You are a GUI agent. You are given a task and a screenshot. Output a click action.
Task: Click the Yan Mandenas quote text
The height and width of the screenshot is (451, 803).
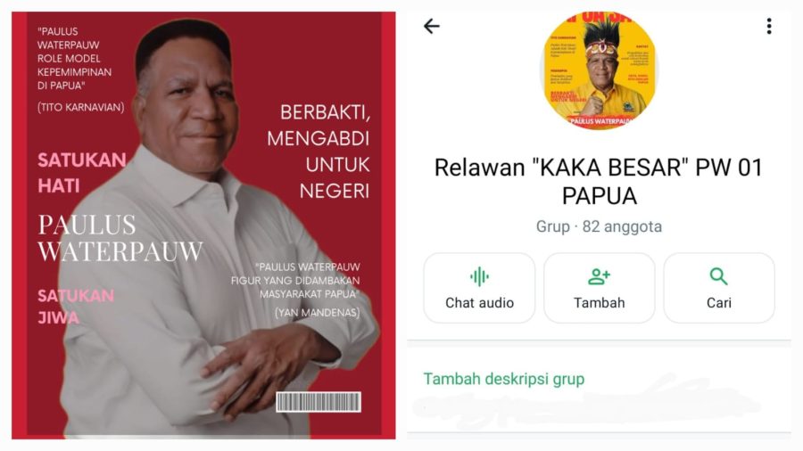295,290
